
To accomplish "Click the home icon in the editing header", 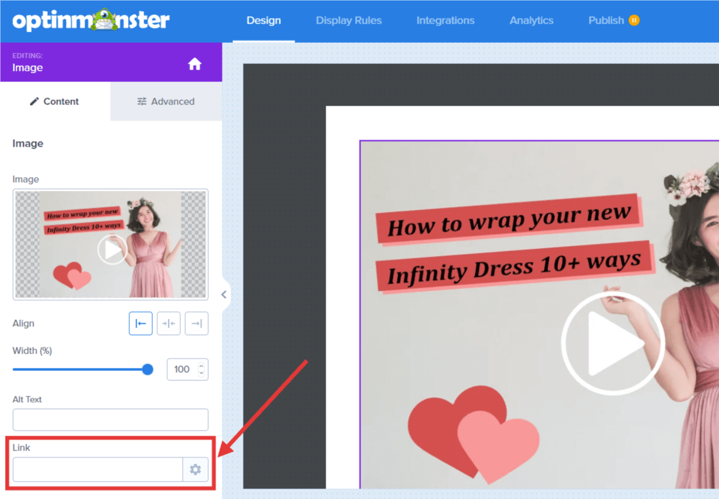I will coord(195,63).
